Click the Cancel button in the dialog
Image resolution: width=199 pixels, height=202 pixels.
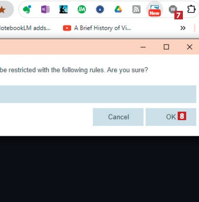(118, 117)
